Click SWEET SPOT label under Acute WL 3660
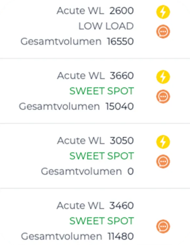The image size is (190, 245). pos(102,91)
